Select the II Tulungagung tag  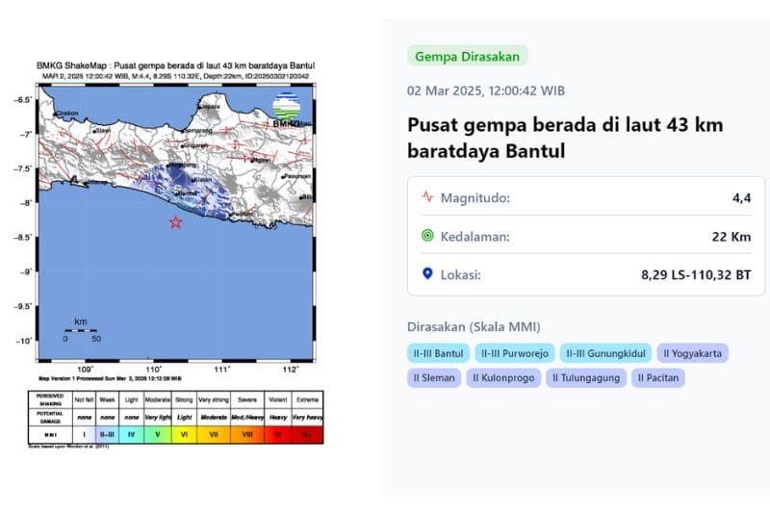586,378
